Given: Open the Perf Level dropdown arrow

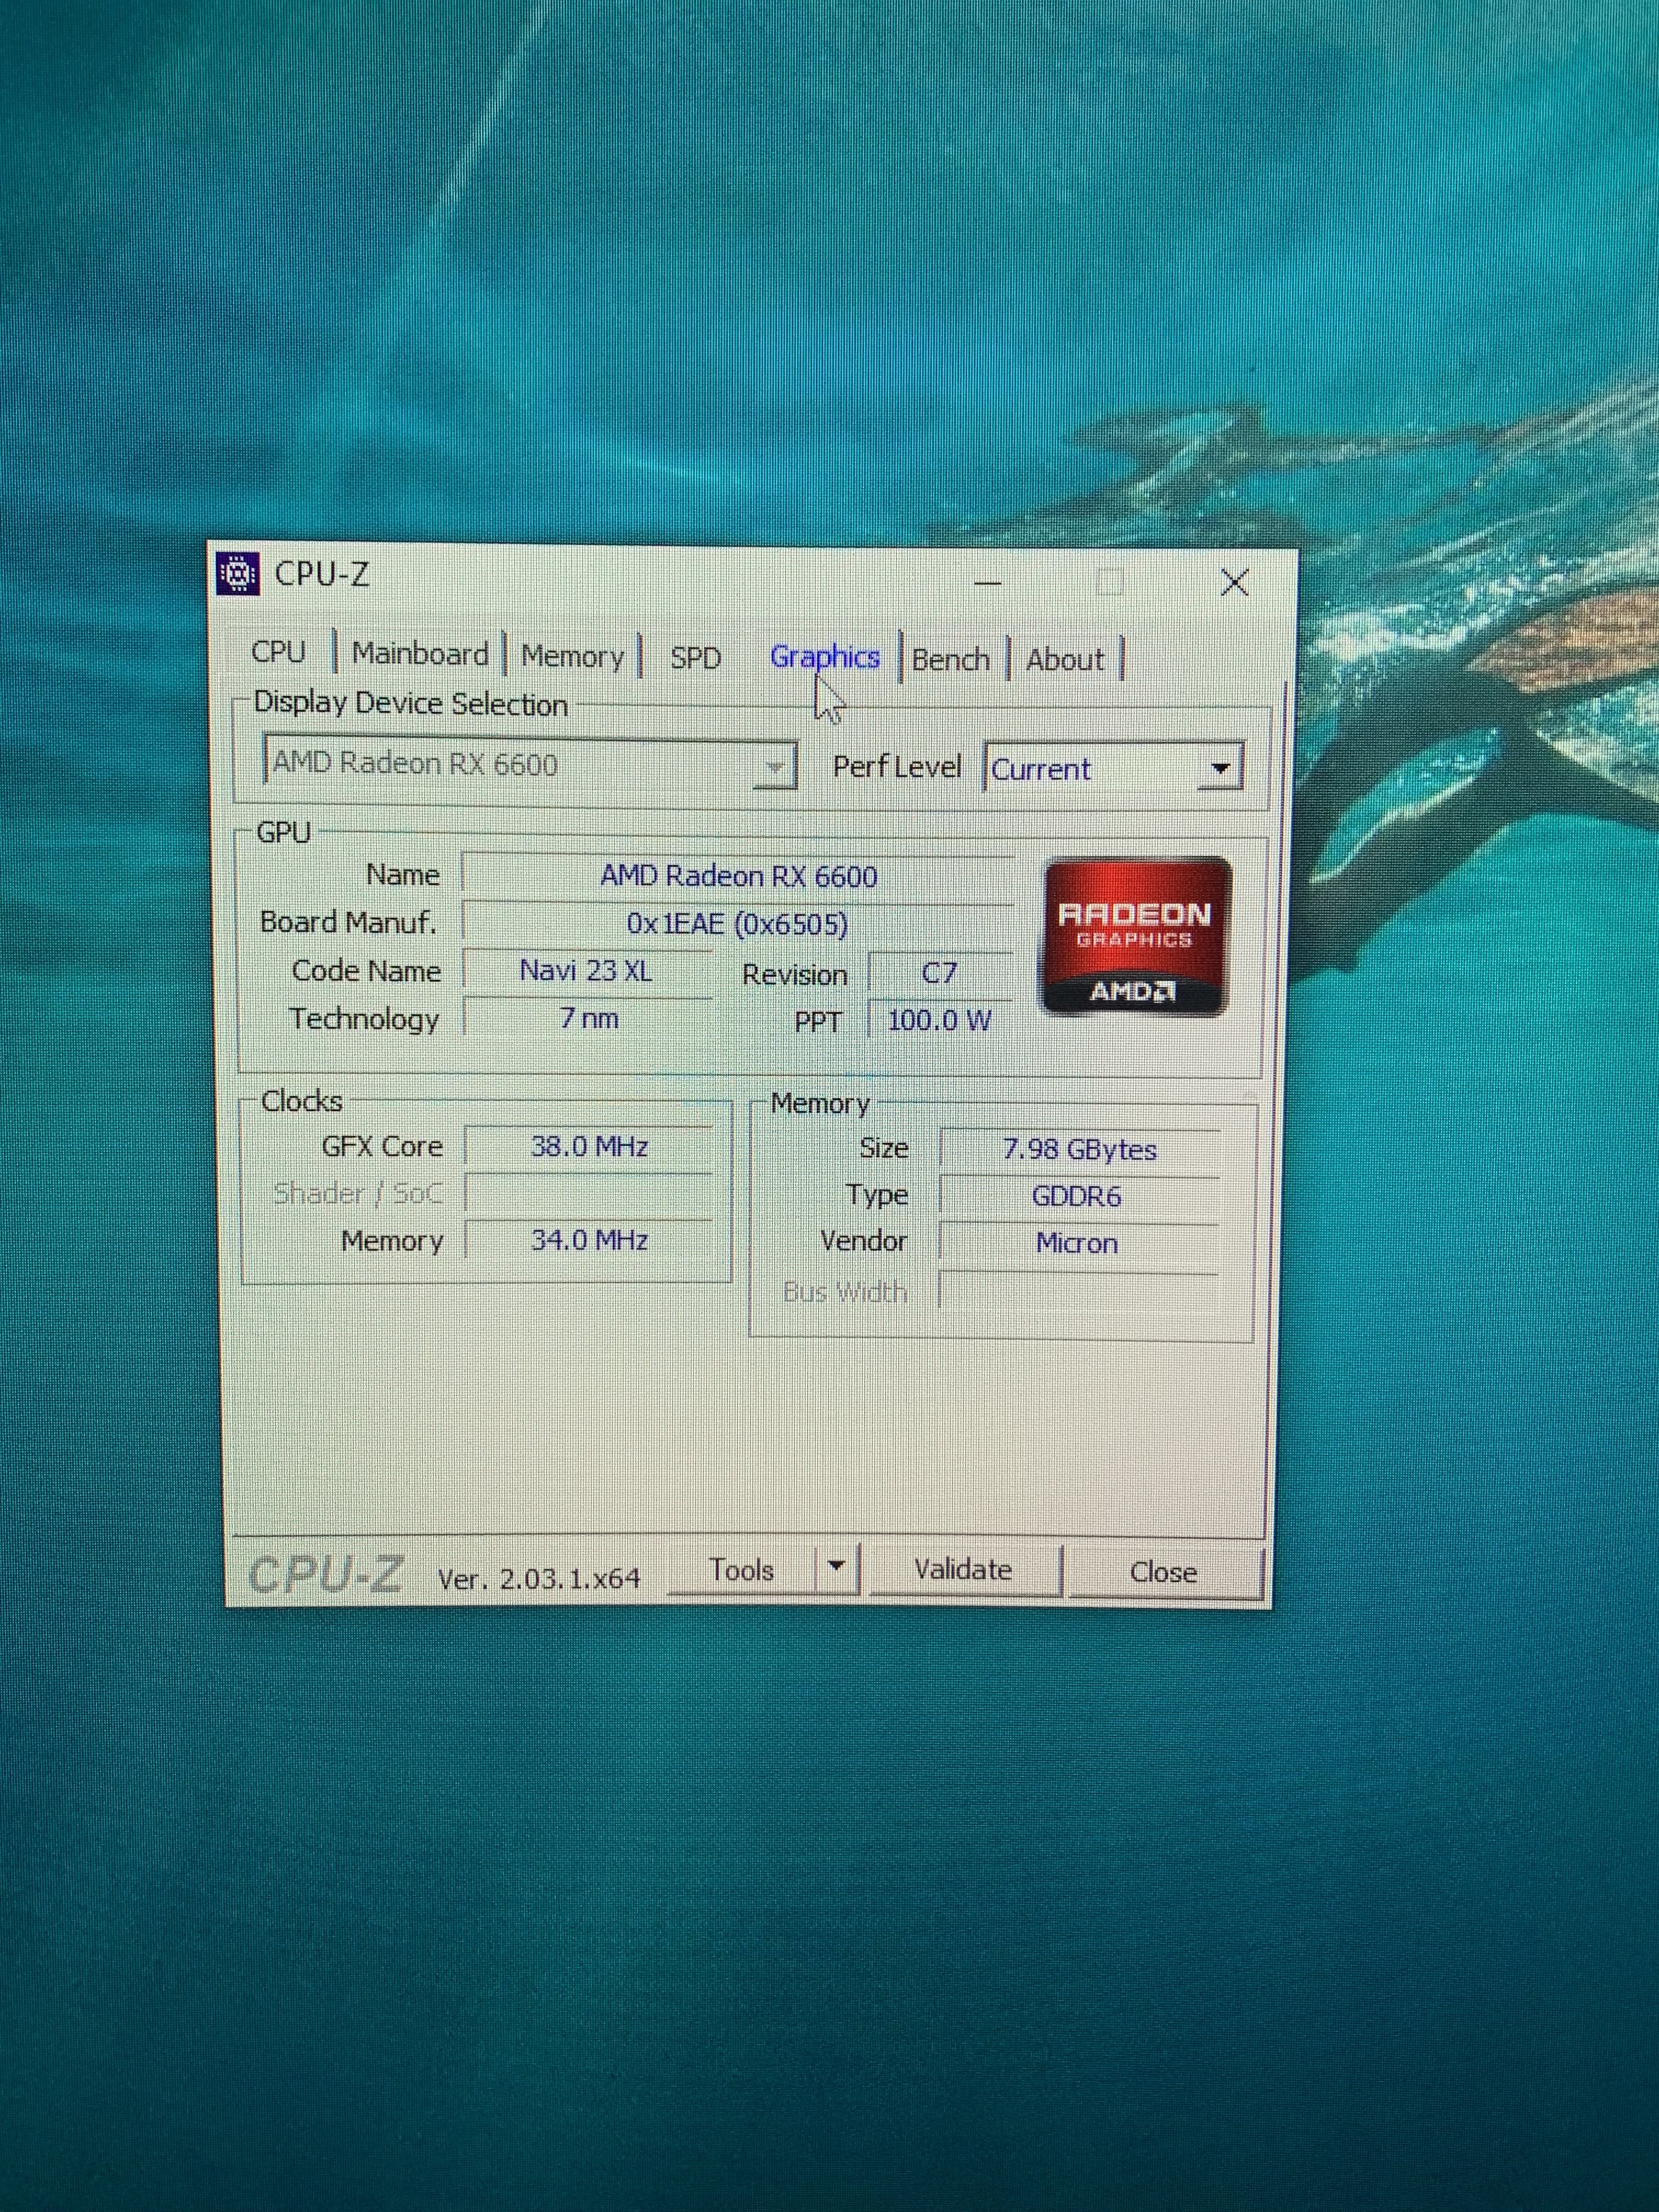Looking at the screenshot, I should pyautogui.click(x=1219, y=768).
